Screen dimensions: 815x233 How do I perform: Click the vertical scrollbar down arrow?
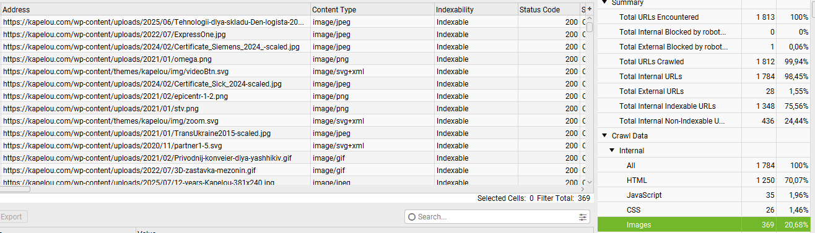590,182
